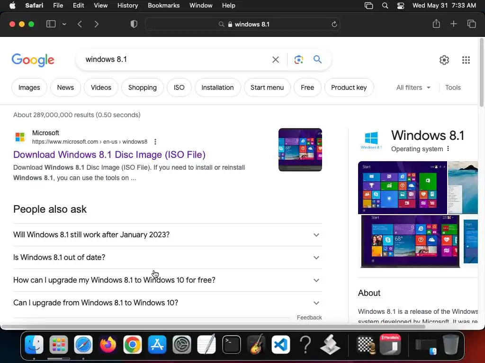Open the Google apps grid
This screenshot has width=485, height=363.
[x=466, y=60]
